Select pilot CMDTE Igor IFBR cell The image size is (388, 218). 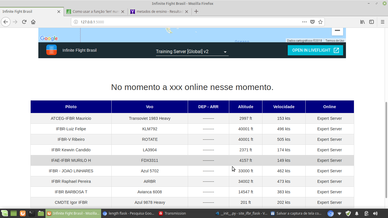[x=71, y=202]
